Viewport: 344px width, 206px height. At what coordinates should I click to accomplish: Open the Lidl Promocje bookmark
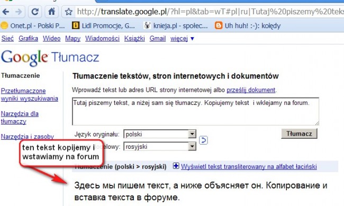[x=103, y=26]
